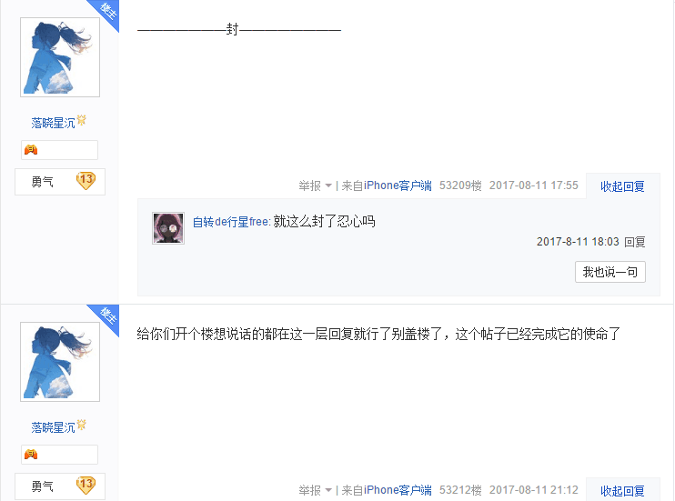Image resolution: width=675 pixels, height=501 pixels.
Task: Click the commenter's small avatar thumbnail
Action: tap(168, 228)
